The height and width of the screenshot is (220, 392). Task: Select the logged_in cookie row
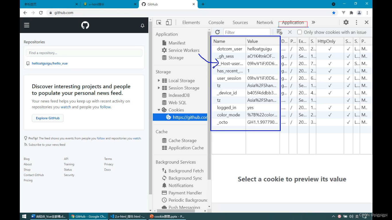[292, 107]
